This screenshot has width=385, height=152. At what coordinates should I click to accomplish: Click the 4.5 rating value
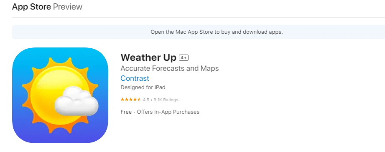point(146,100)
